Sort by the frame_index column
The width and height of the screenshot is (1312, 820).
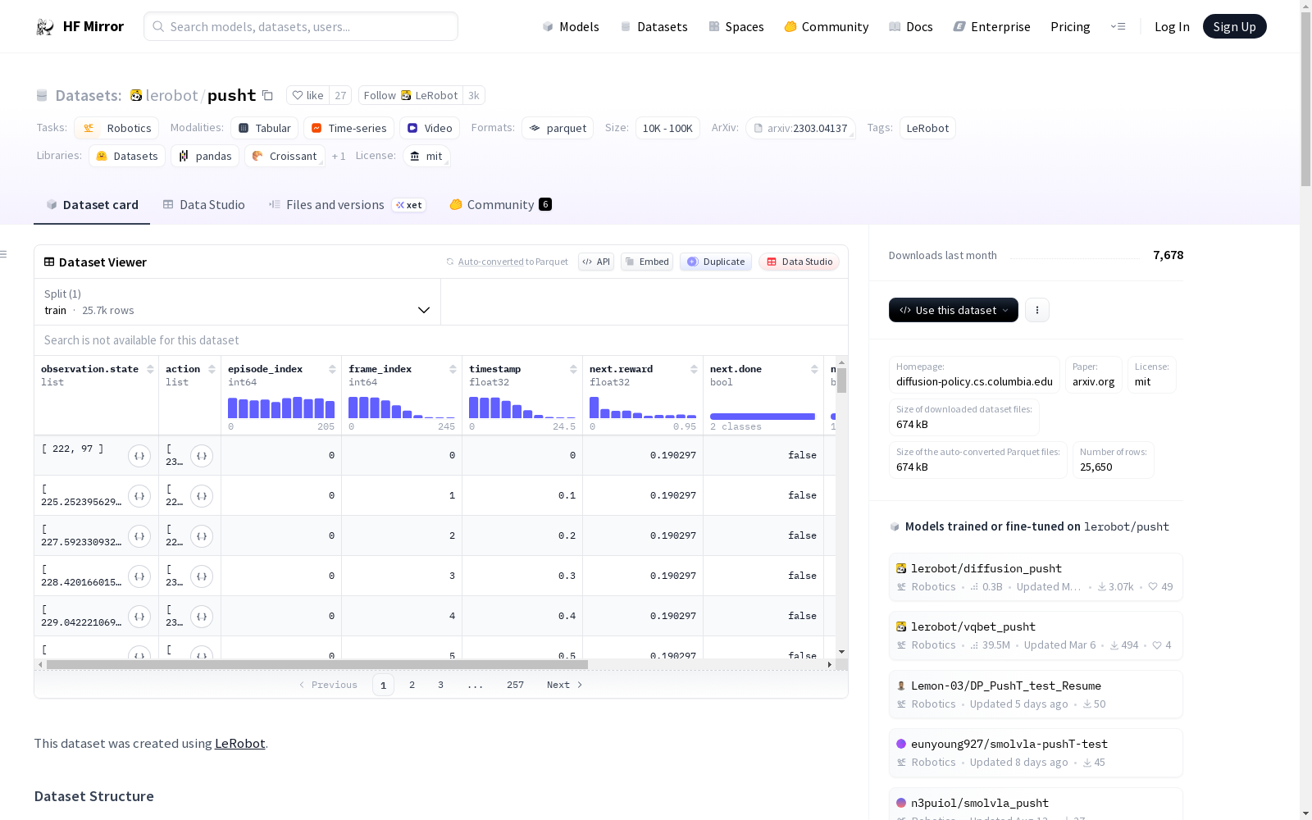pos(453,369)
